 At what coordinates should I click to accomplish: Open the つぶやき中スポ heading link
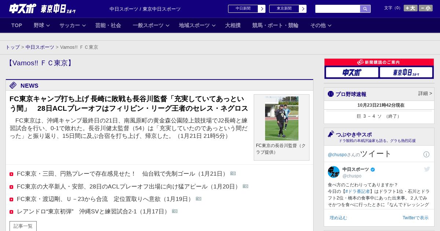(x=354, y=135)
